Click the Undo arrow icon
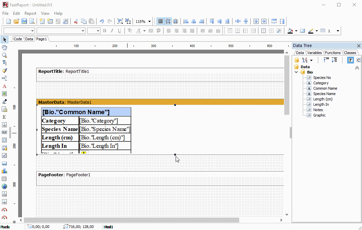The width and height of the screenshot is (362, 230). pyautogui.click(x=102, y=21)
